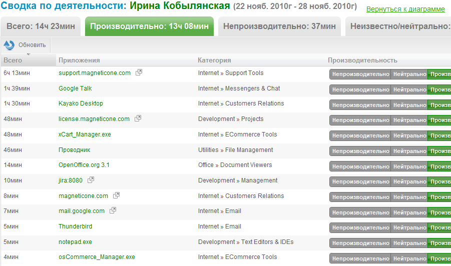This screenshot has height=266, width=451.
Task: Click the Development » Projects category
Action: (x=231, y=119)
